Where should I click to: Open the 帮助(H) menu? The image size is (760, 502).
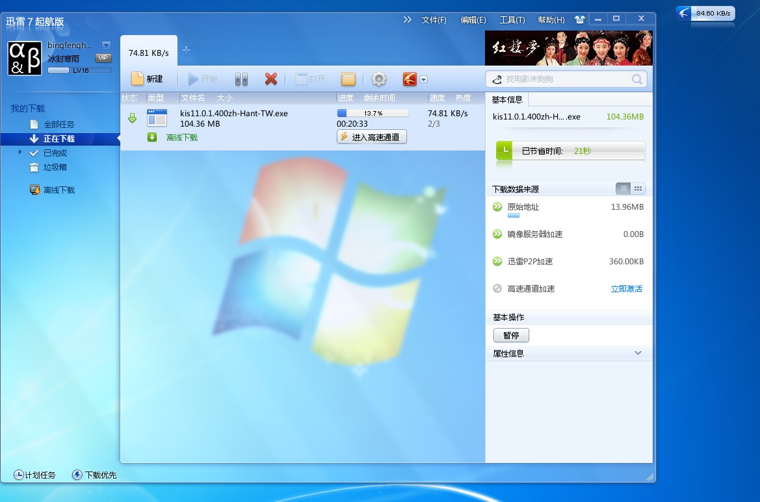point(551,20)
